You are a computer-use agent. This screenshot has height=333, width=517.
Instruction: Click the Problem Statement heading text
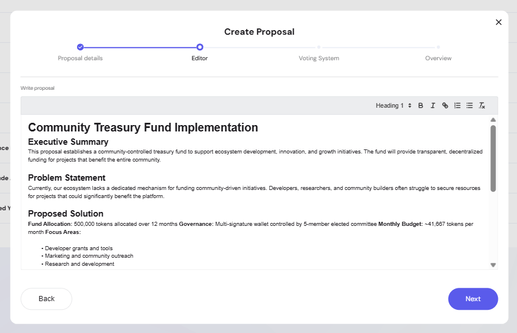[x=67, y=178]
